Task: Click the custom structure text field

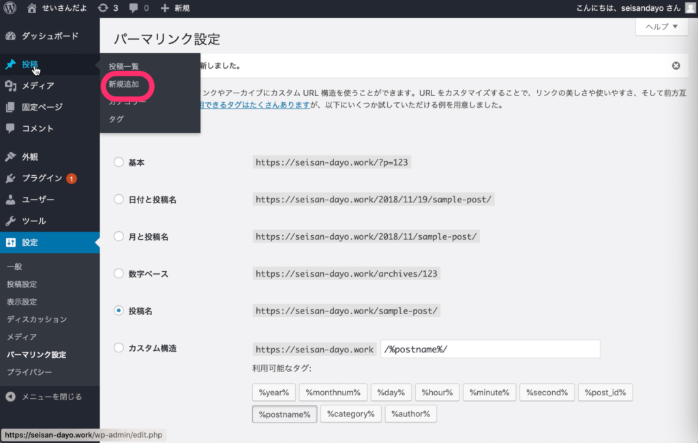Action: pyautogui.click(x=489, y=349)
